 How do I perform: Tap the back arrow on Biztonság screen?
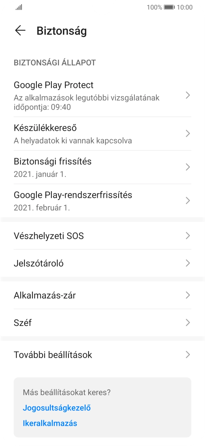[20, 31]
